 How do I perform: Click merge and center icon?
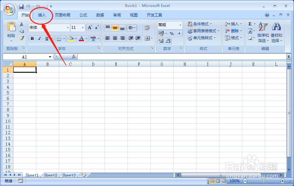(x=147, y=38)
